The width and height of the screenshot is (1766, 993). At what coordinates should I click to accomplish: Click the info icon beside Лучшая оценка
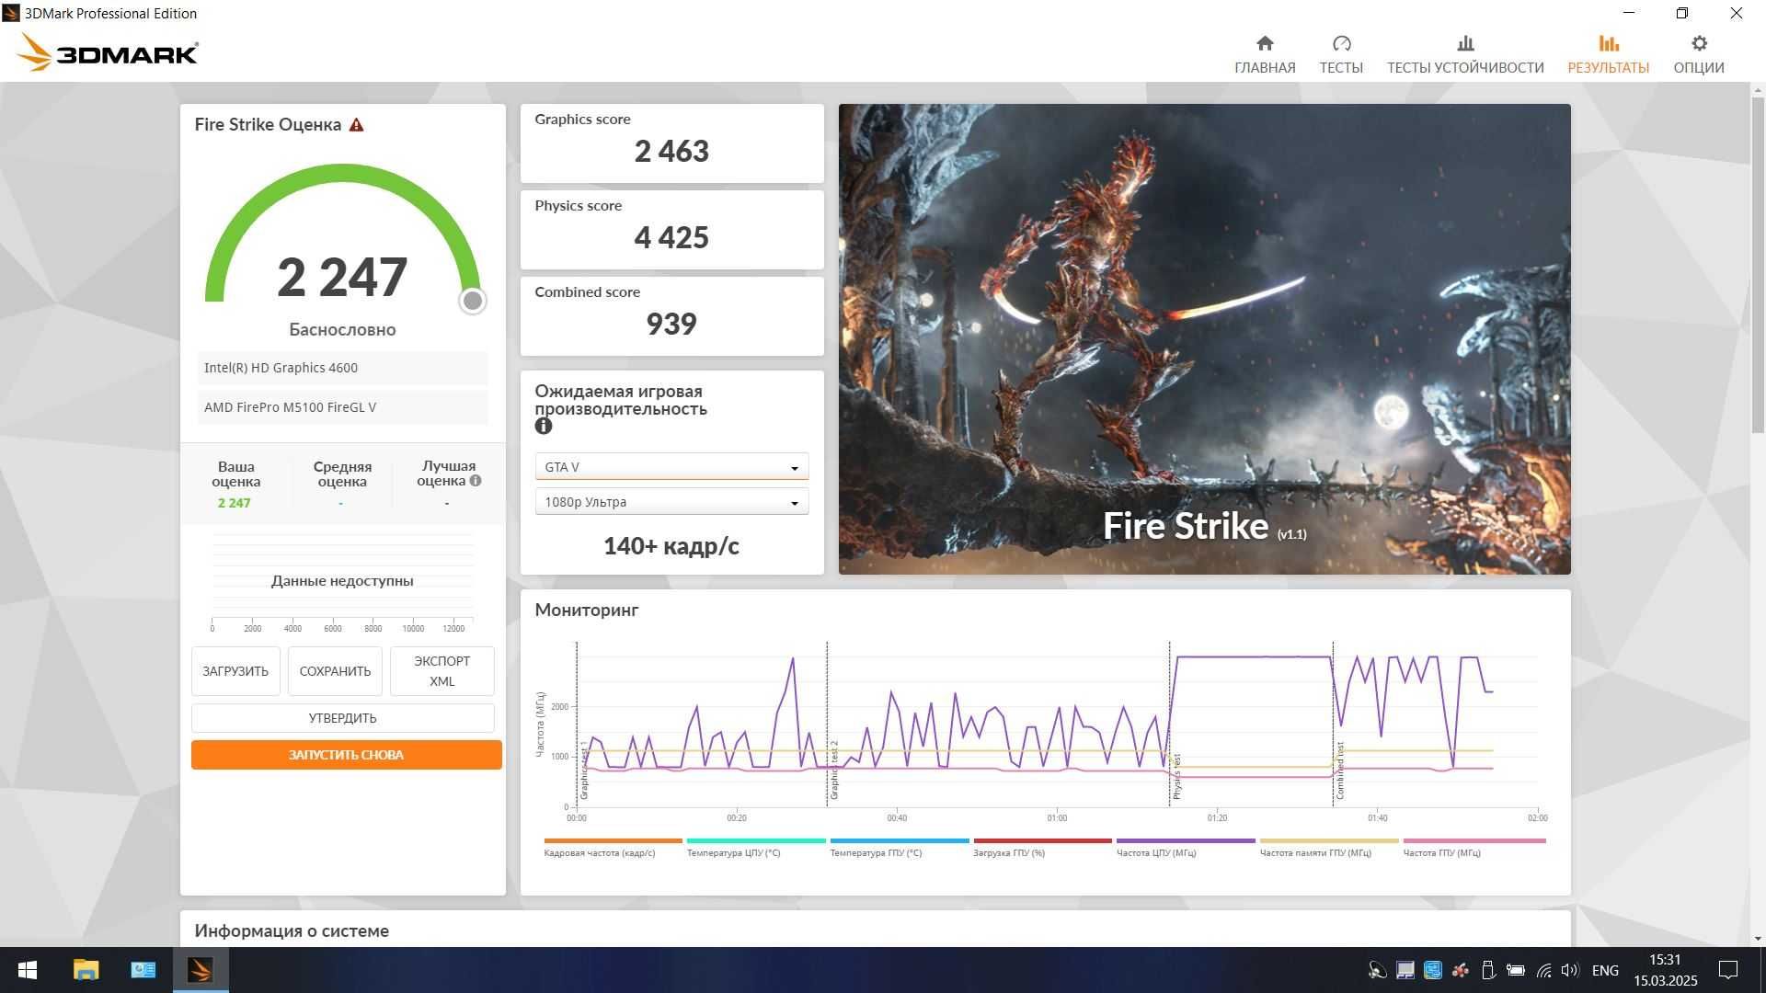click(x=476, y=481)
